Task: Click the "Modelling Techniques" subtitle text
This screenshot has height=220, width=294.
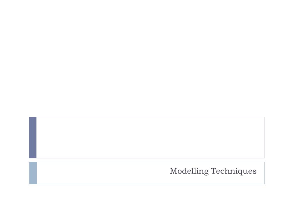Action: click(213, 171)
